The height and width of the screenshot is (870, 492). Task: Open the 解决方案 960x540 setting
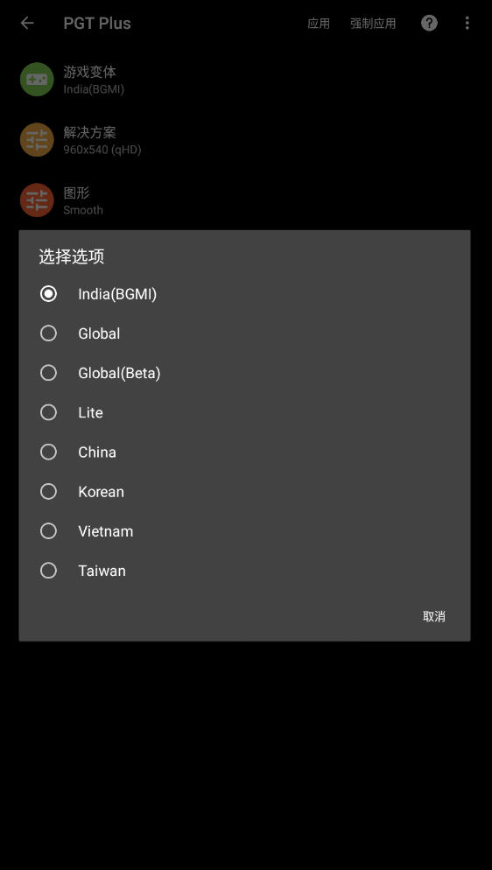click(x=246, y=140)
